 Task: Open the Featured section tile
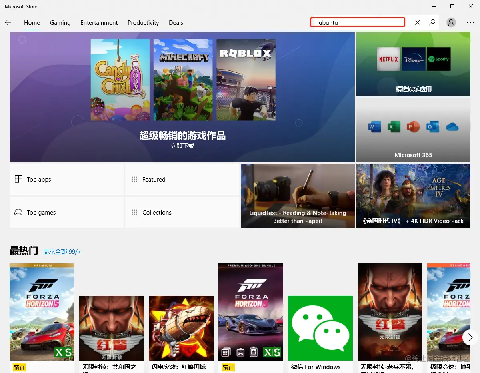(182, 179)
